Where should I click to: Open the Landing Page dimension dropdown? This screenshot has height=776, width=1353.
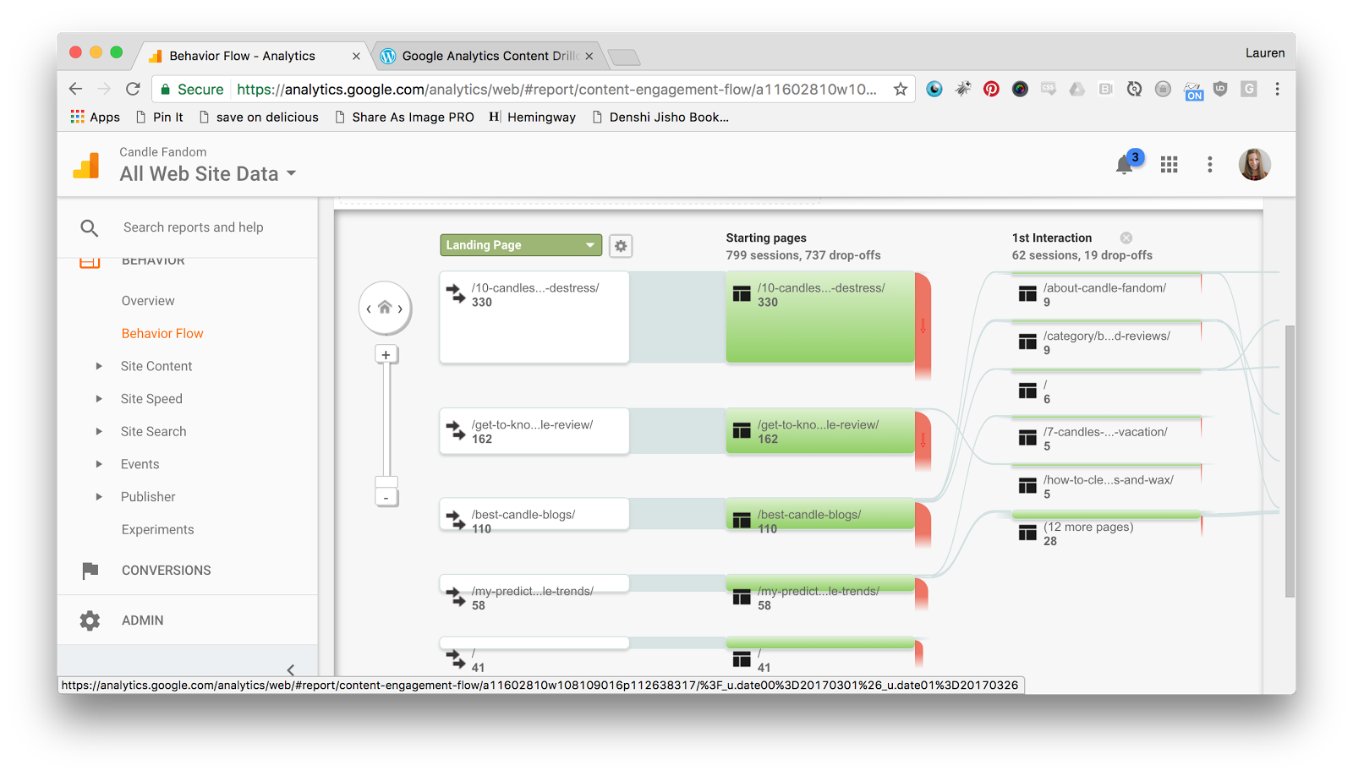pyautogui.click(x=520, y=245)
